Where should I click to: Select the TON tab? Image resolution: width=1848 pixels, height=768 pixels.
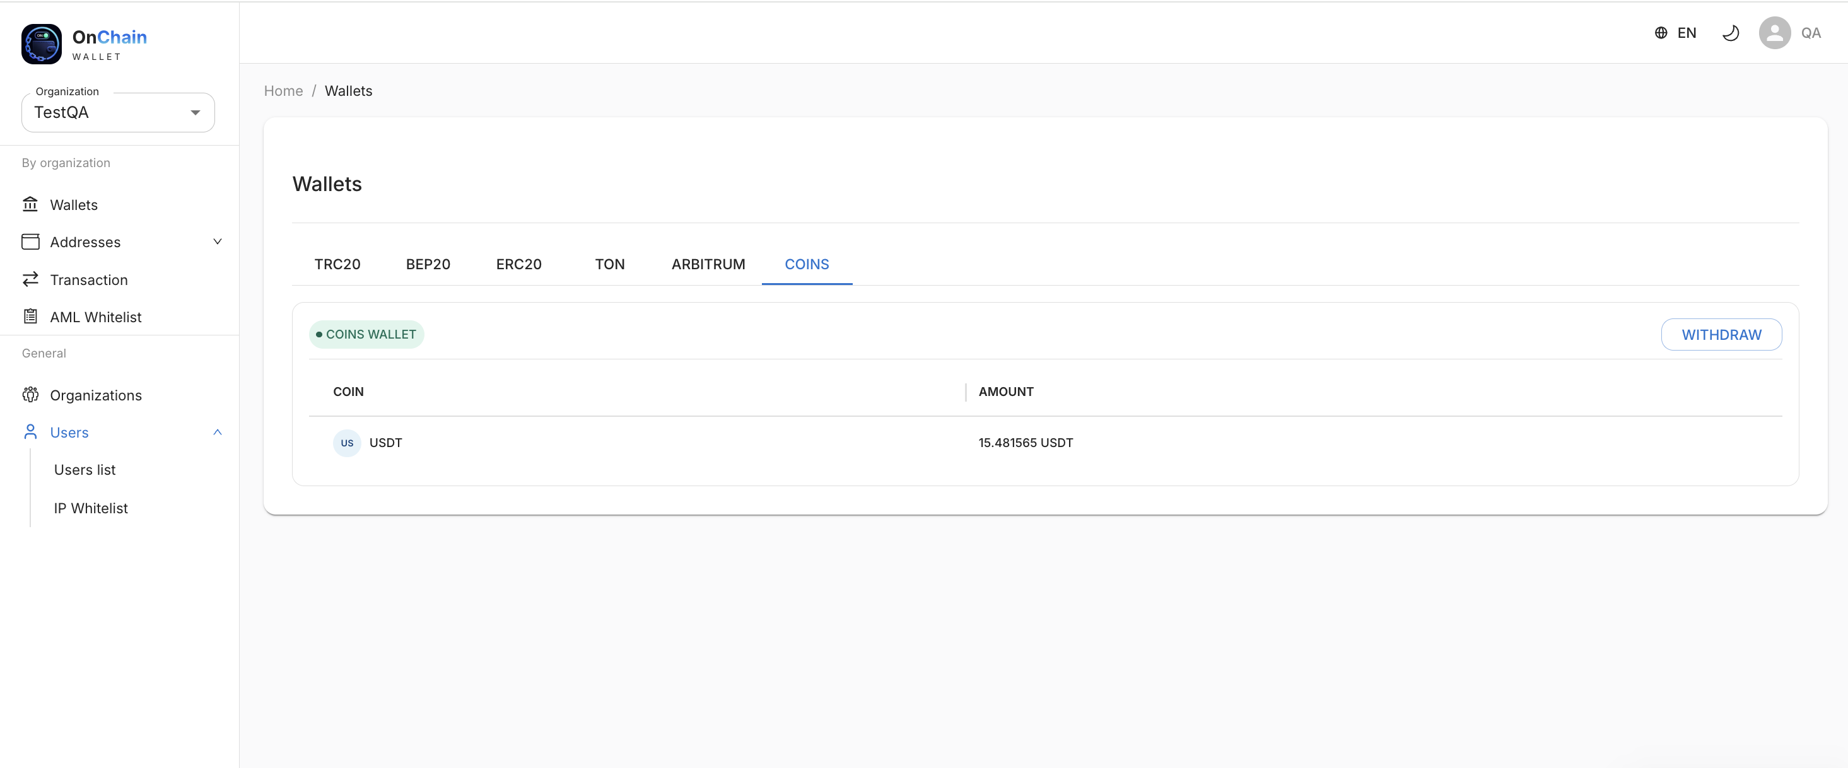610,264
